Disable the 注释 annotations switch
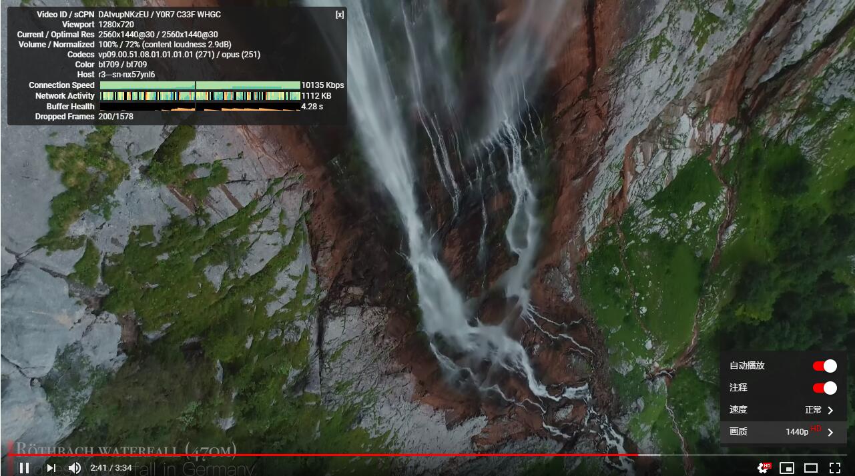The image size is (855, 476). [824, 388]
